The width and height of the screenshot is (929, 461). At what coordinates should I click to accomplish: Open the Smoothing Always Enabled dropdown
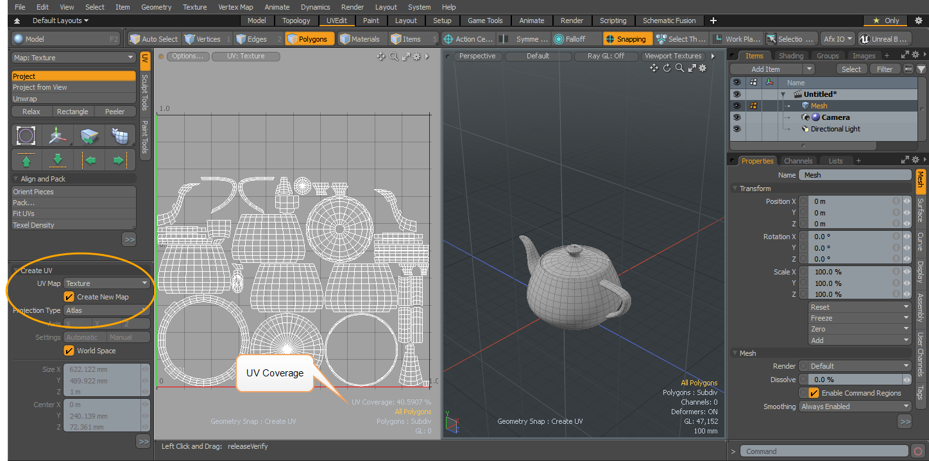point(855,407)
